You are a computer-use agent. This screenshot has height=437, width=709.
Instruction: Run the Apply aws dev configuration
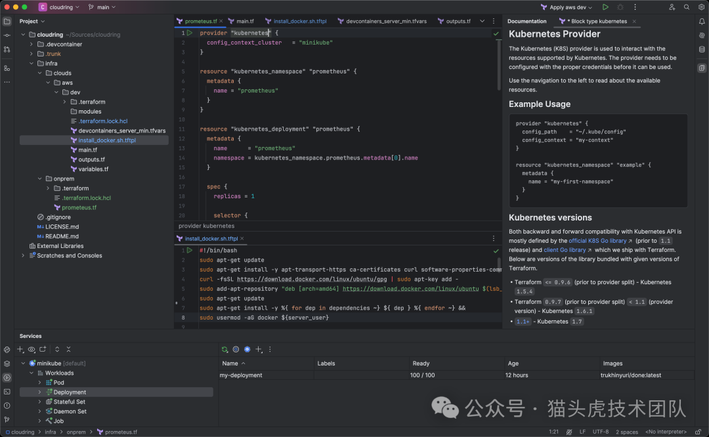(x=605, y=7)
